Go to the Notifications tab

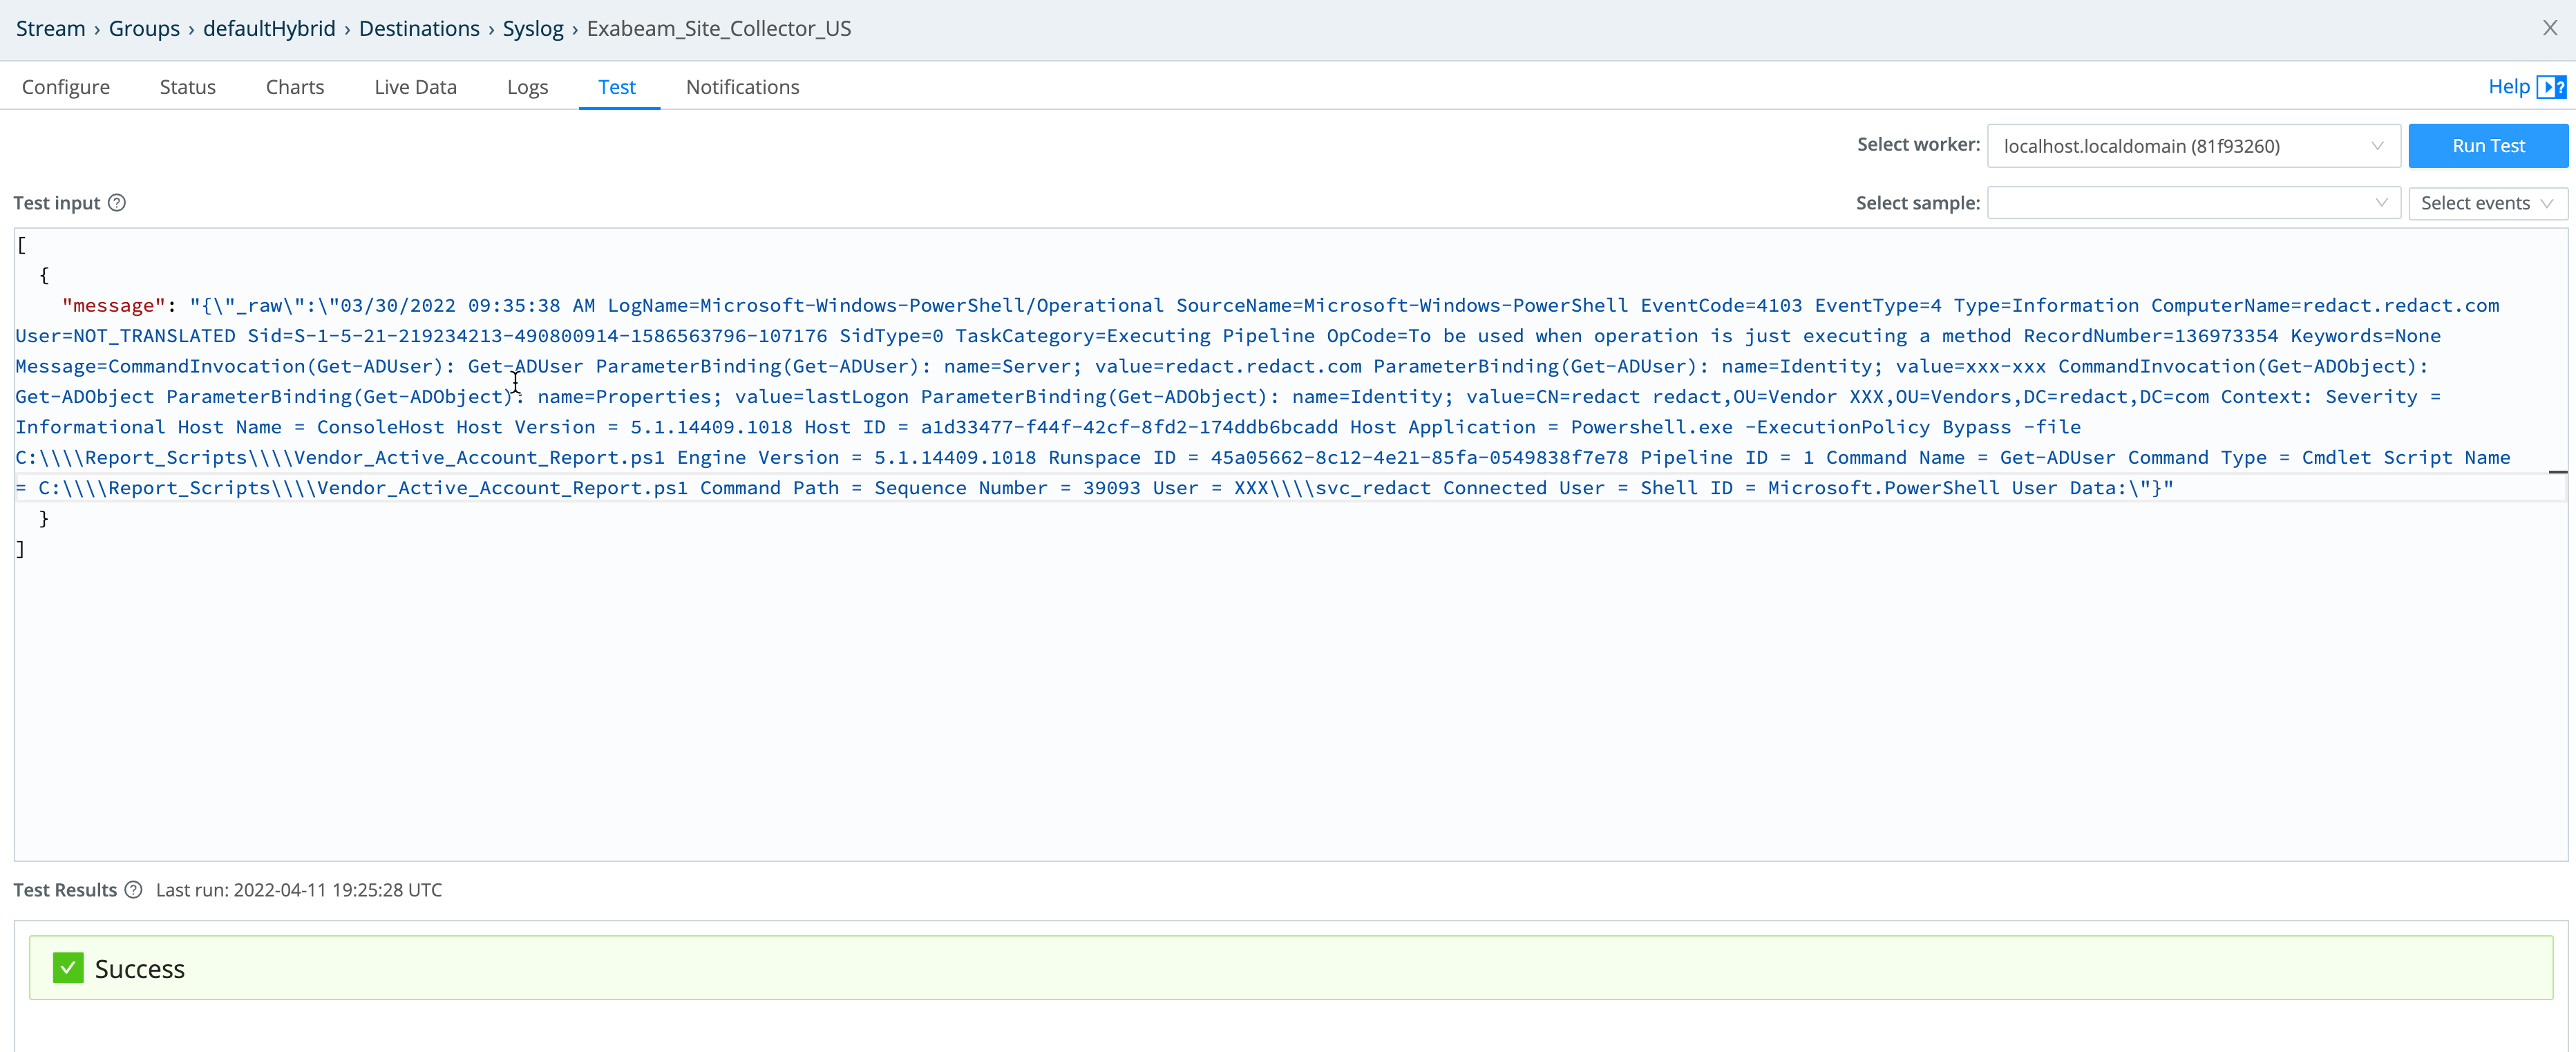point(741,87)
